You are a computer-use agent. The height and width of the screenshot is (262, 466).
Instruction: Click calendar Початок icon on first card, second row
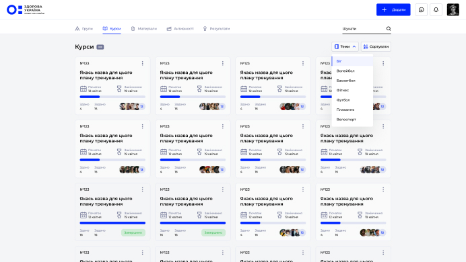click(84, 152)
